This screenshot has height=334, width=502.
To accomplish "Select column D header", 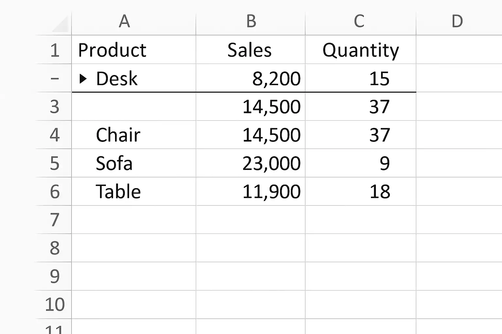I will (x=457, y=22).
